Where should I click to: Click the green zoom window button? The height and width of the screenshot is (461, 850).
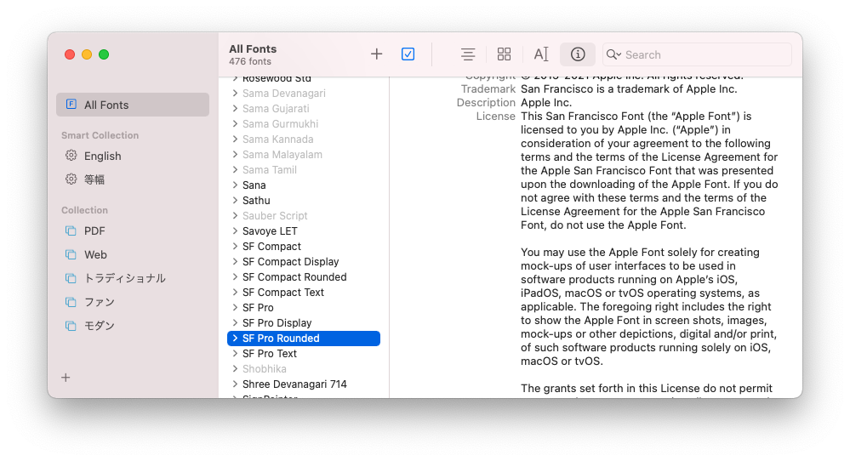104,54
